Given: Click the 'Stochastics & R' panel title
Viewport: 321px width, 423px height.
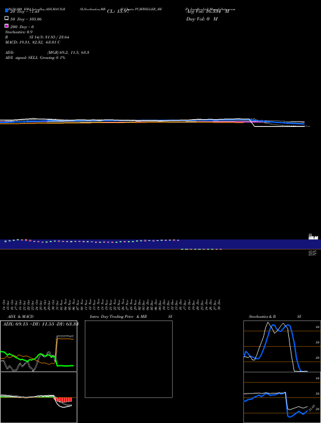Looking at the screenshot, I should (x=262, y=317).
